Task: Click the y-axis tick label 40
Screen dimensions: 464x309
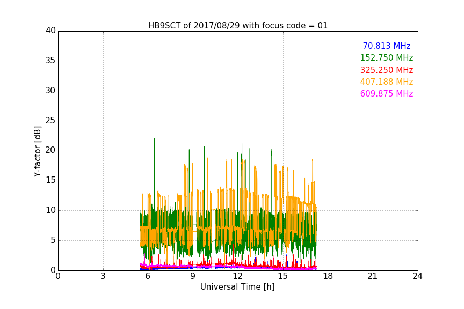Action: [x=50, y=31]
